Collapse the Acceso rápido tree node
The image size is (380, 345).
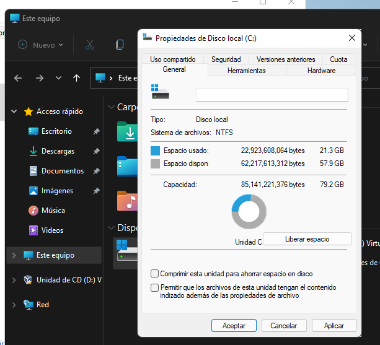pos(14,111)
